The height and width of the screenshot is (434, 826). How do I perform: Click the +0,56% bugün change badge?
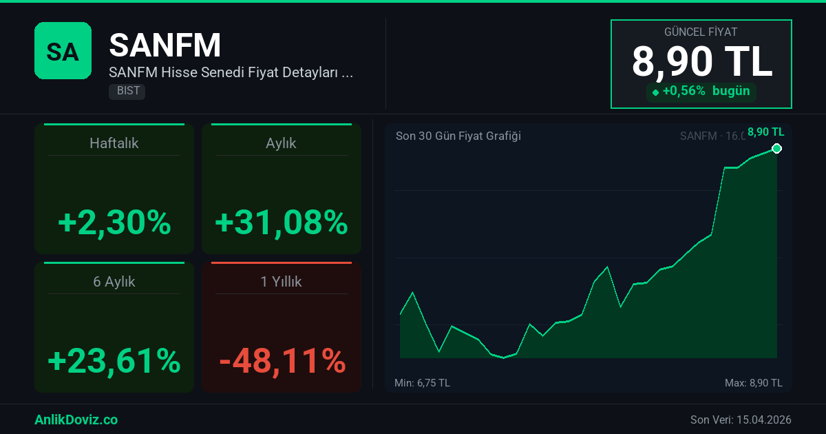point(701,92)
